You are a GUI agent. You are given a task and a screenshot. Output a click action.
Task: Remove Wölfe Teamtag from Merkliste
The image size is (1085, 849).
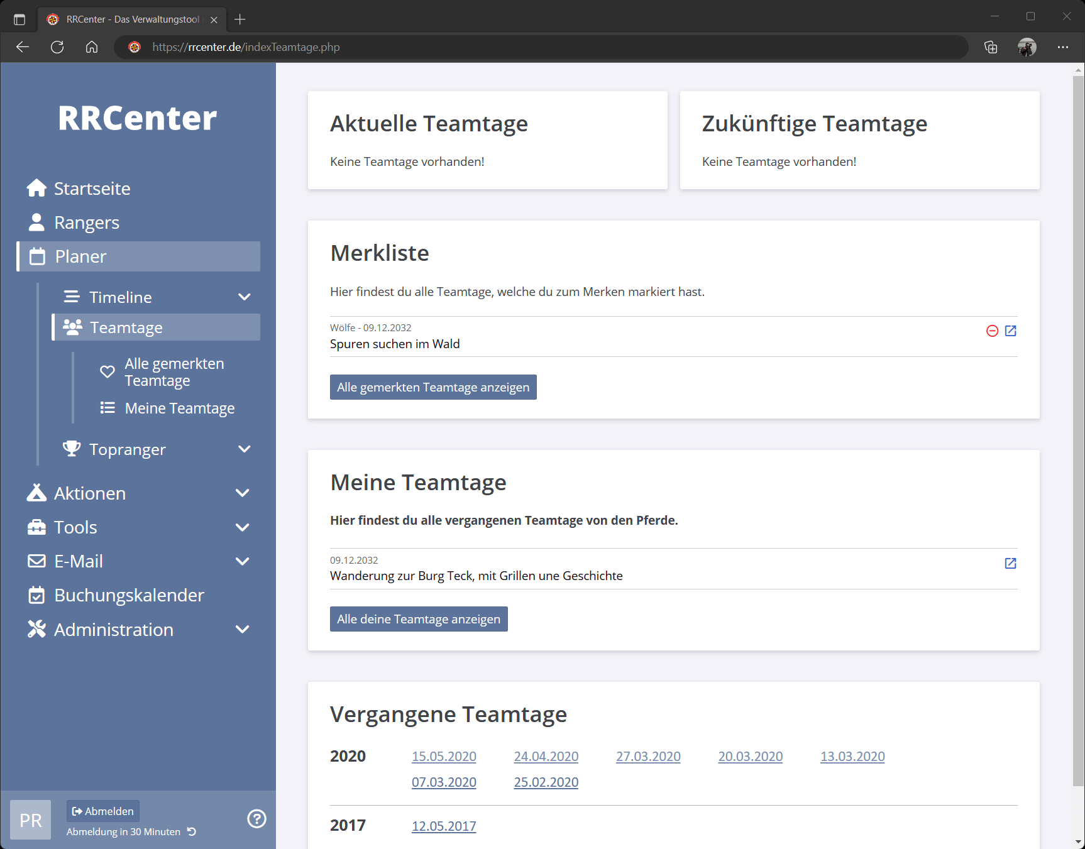[992, 331]
